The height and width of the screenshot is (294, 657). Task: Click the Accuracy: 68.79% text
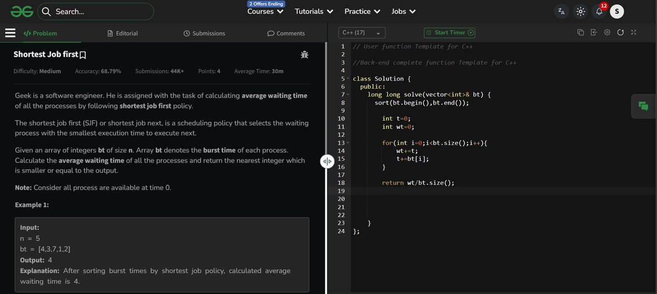pos(98,71)
